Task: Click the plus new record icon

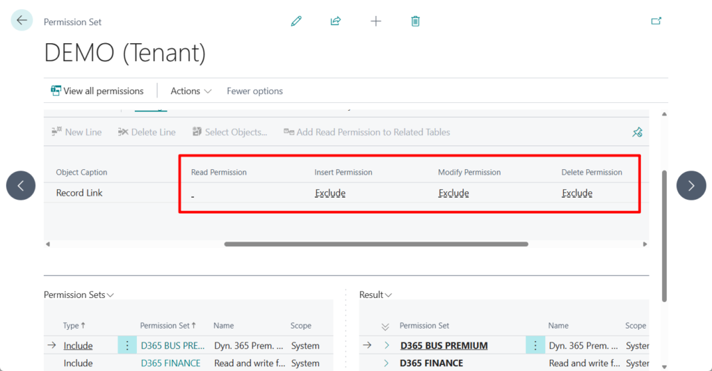Action: 375,21
